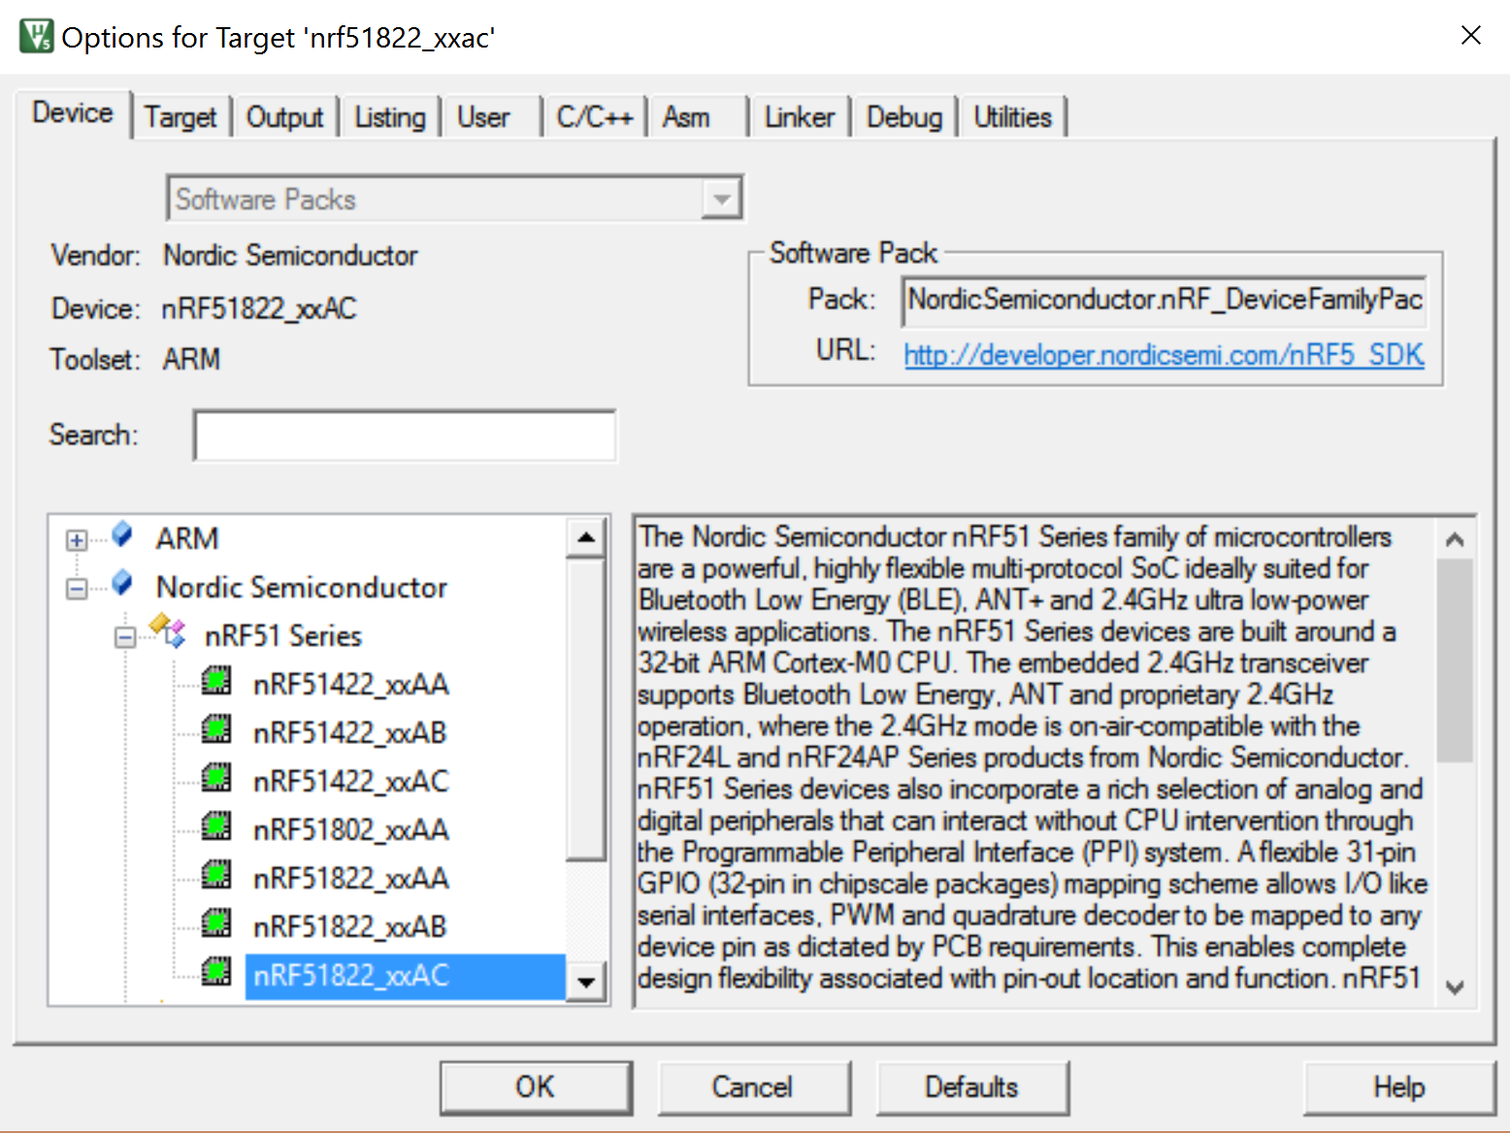The height and width of the screenshot is (1133, 1510).
Task: Click the chip icon beside nRF51422_xxAB
Action: [x=216, y=730]
